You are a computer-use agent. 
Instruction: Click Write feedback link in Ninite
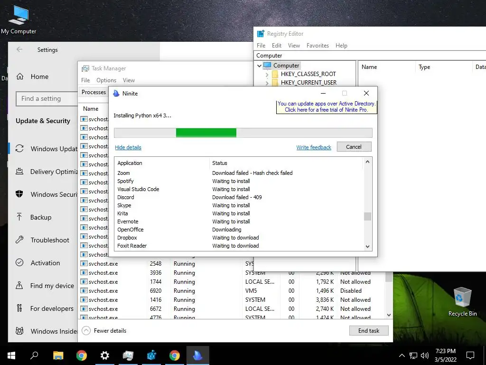click(x=314, y=147)
